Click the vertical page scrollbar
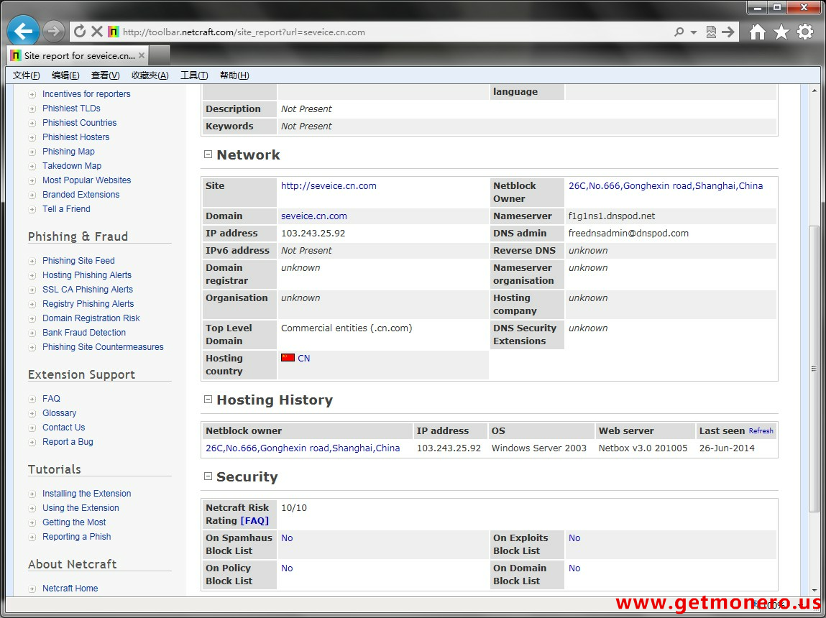Screen dimensions: 826x618 click(814, 368)
